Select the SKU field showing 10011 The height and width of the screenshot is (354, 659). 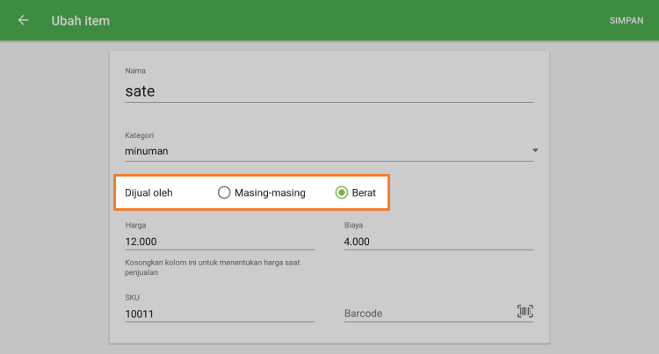220,314
